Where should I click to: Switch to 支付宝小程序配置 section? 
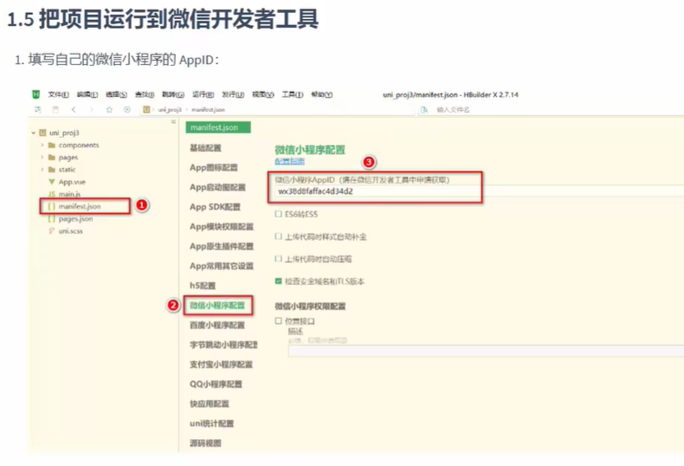[221, 365]
